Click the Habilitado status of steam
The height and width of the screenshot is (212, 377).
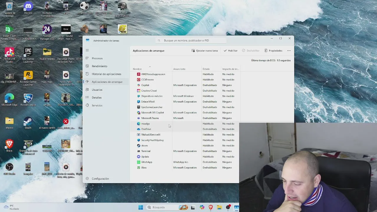[208, 145]
